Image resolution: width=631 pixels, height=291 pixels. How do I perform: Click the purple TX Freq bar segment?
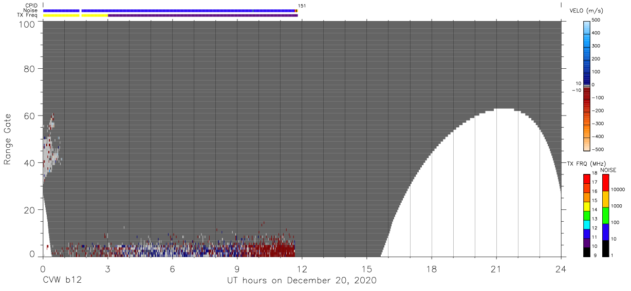coord(202,15)
